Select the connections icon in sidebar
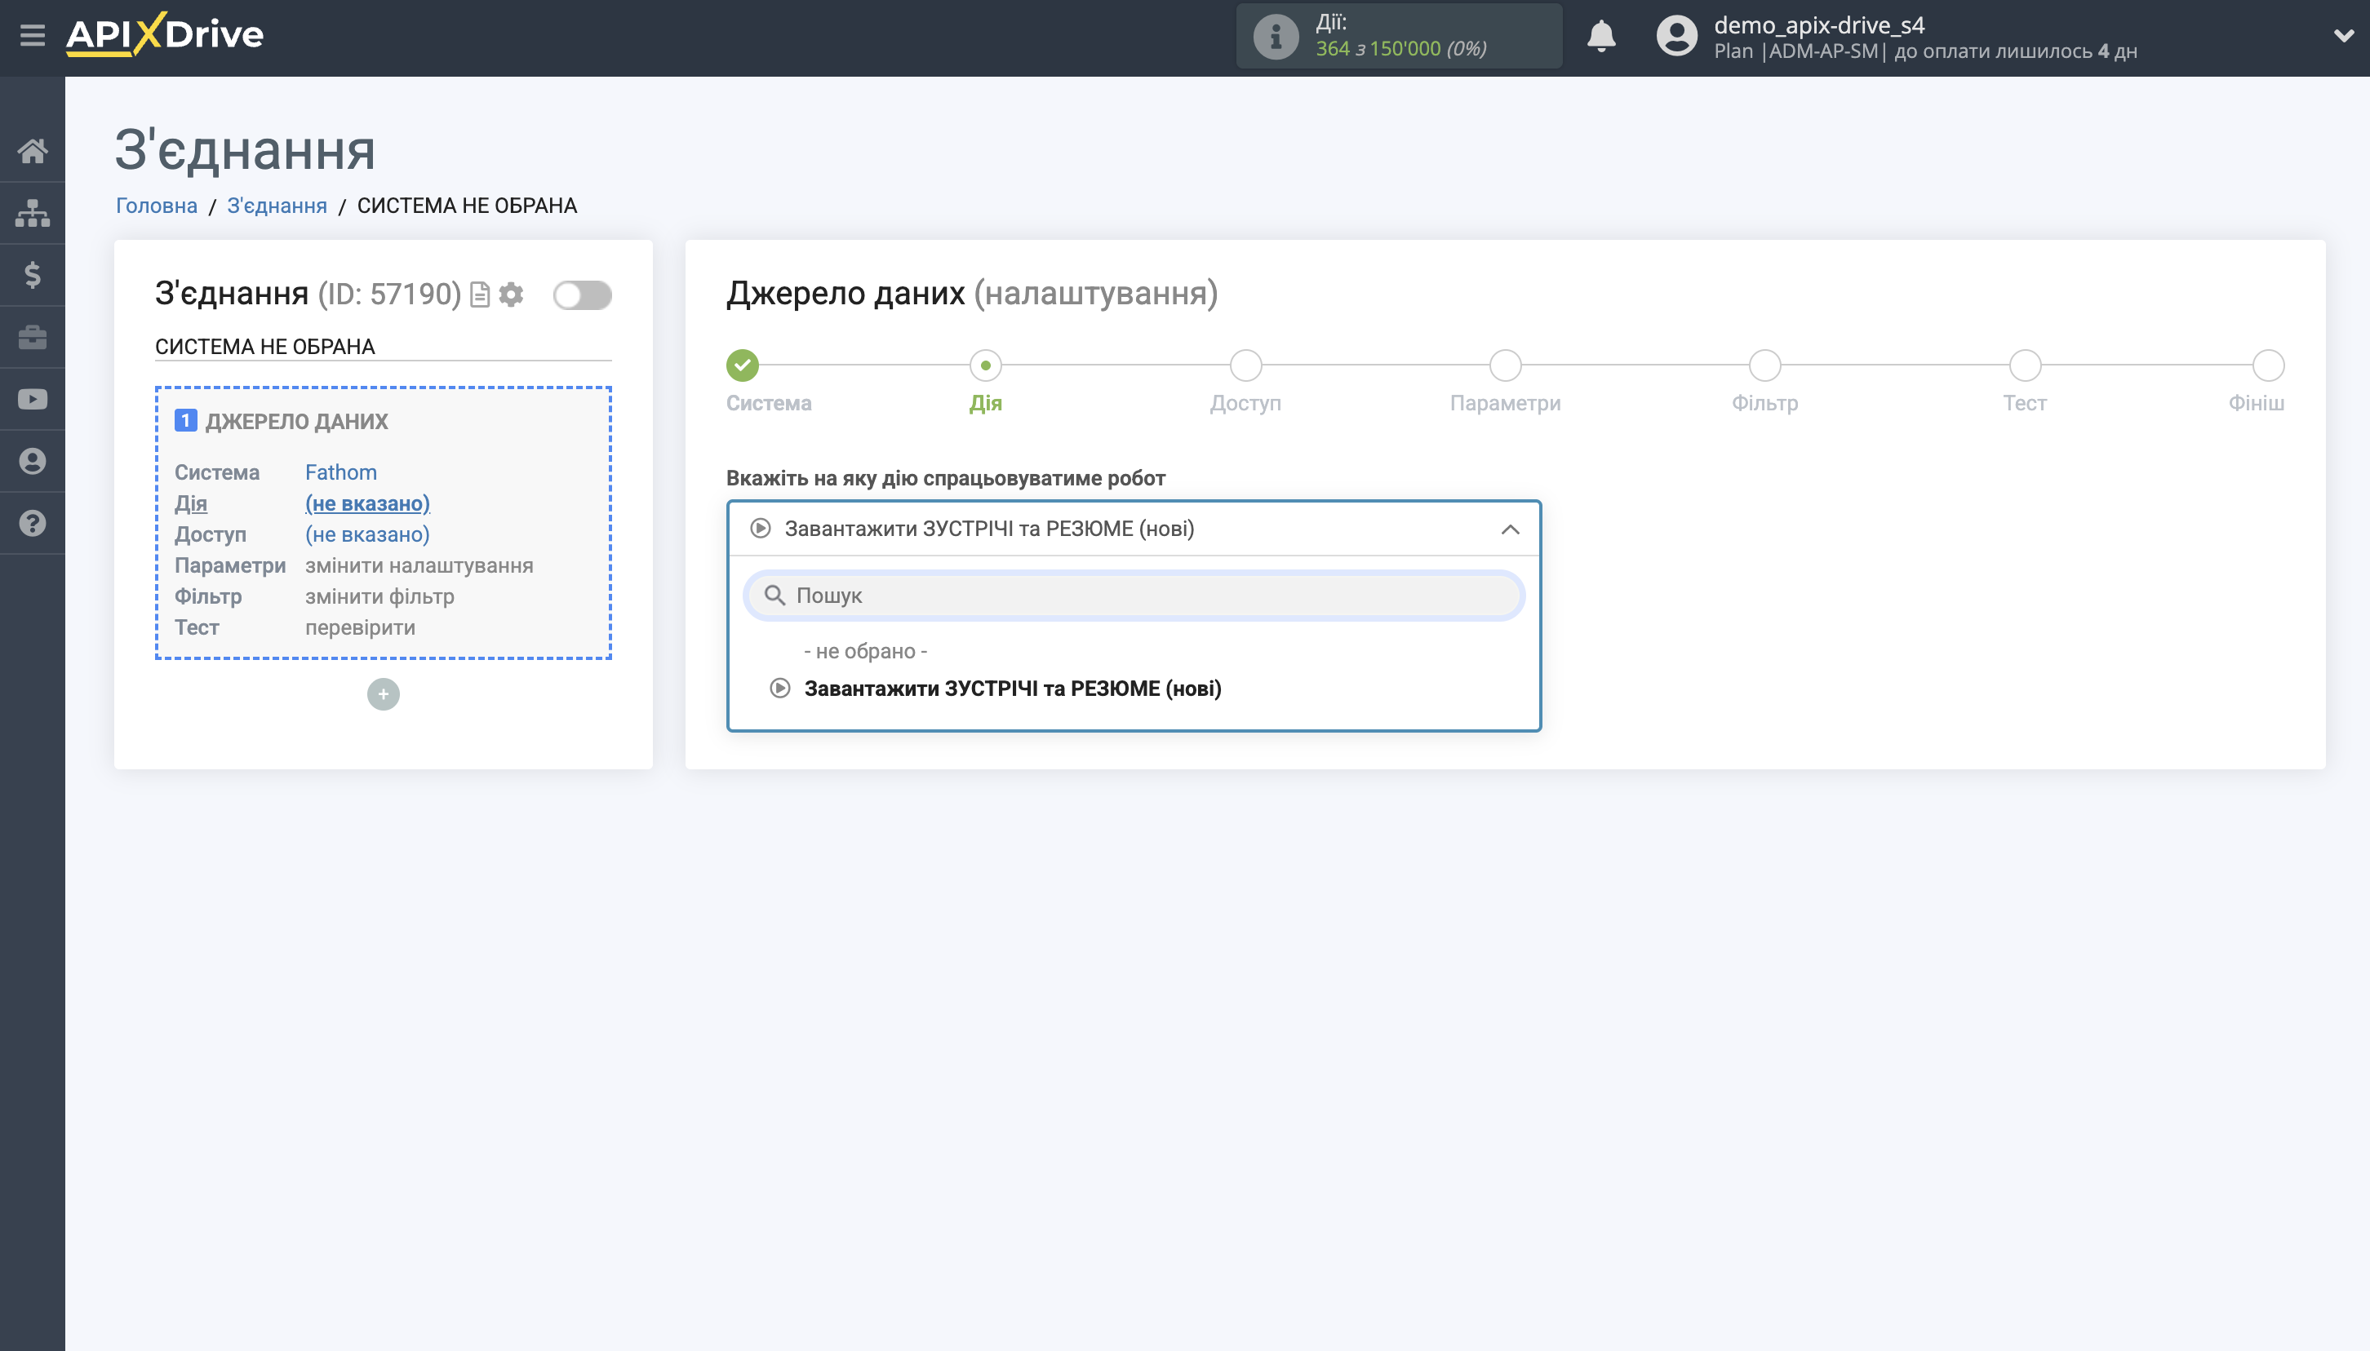Viewport: 2370px width, 1351px height. (x=33, y=212)
